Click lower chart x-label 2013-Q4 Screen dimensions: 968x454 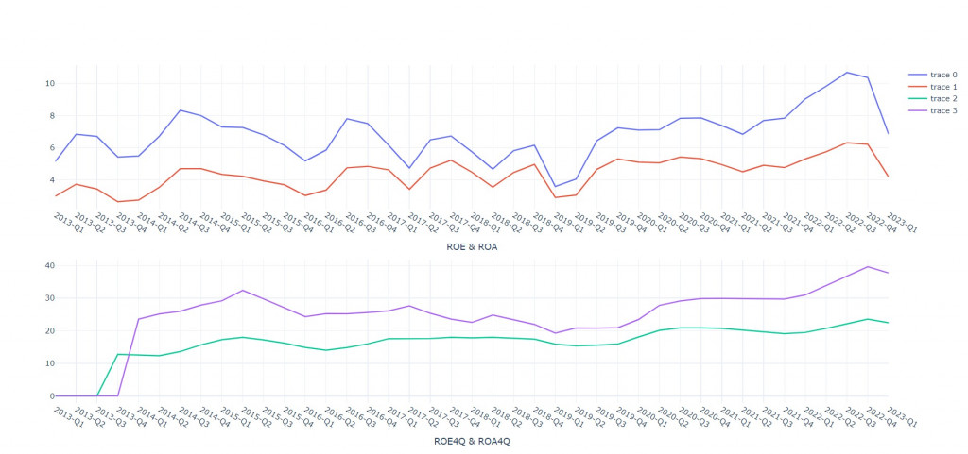131,417
